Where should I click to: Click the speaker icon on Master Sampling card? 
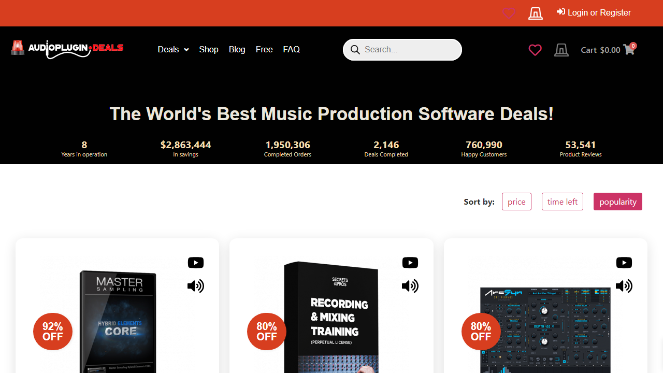(196, 286)
